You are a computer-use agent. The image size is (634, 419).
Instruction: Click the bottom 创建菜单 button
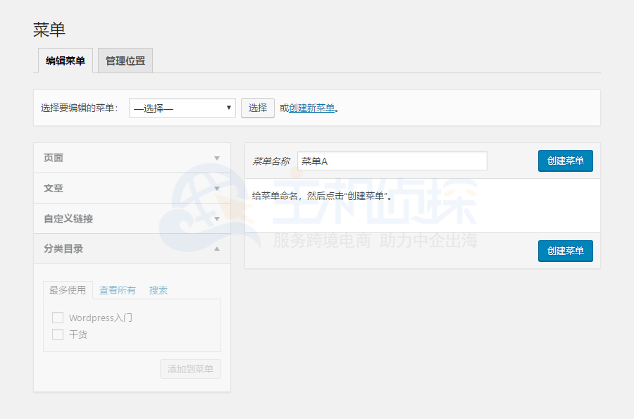[565, 251]
